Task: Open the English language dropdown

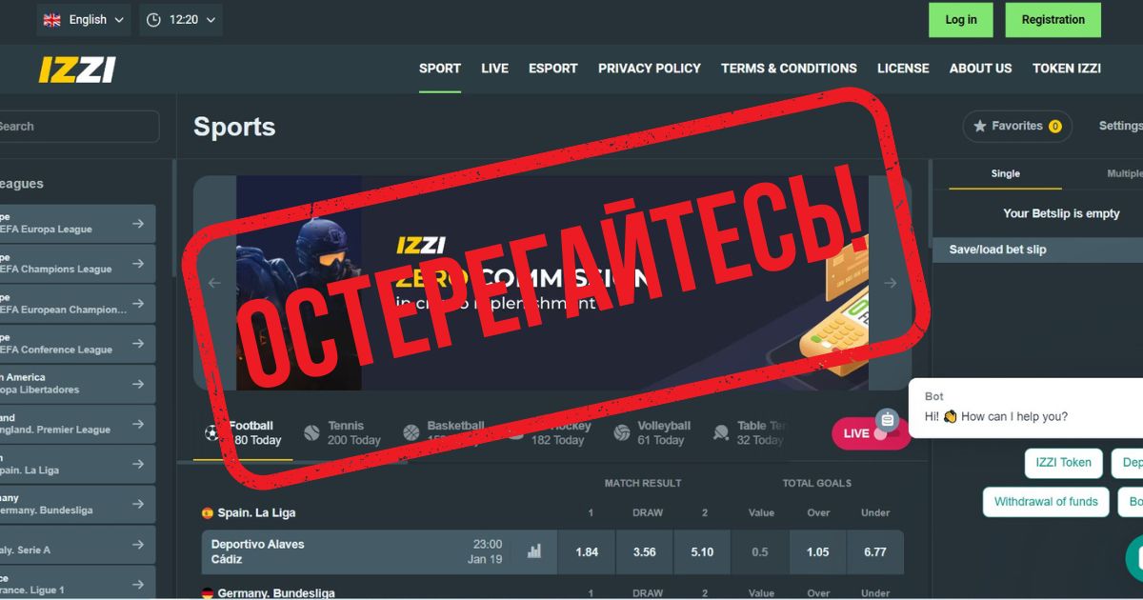Action: (84, 20)
